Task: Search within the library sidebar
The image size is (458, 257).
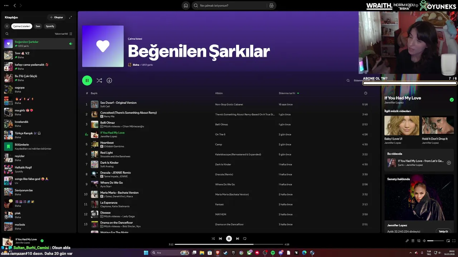Action: [7, 34]
